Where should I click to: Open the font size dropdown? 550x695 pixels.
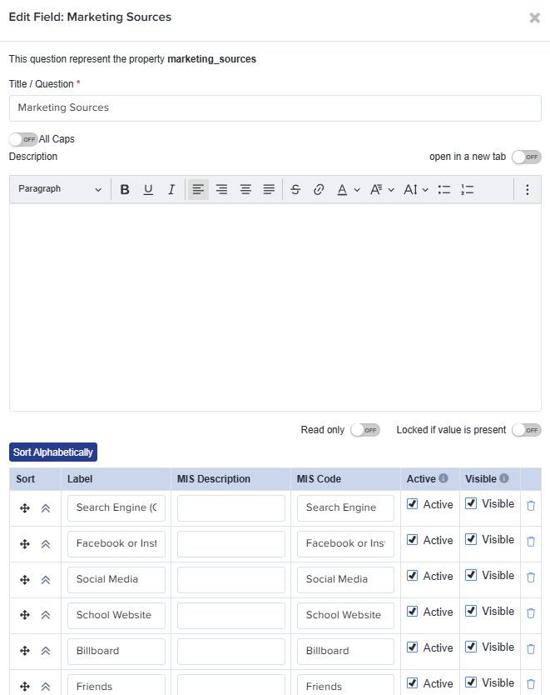pos(415,190)
